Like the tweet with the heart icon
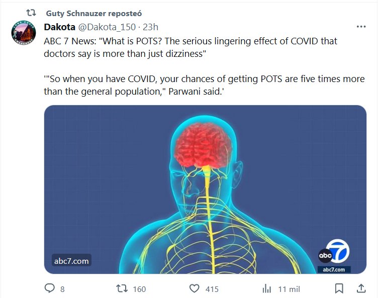379x298 pixels. 195,289
